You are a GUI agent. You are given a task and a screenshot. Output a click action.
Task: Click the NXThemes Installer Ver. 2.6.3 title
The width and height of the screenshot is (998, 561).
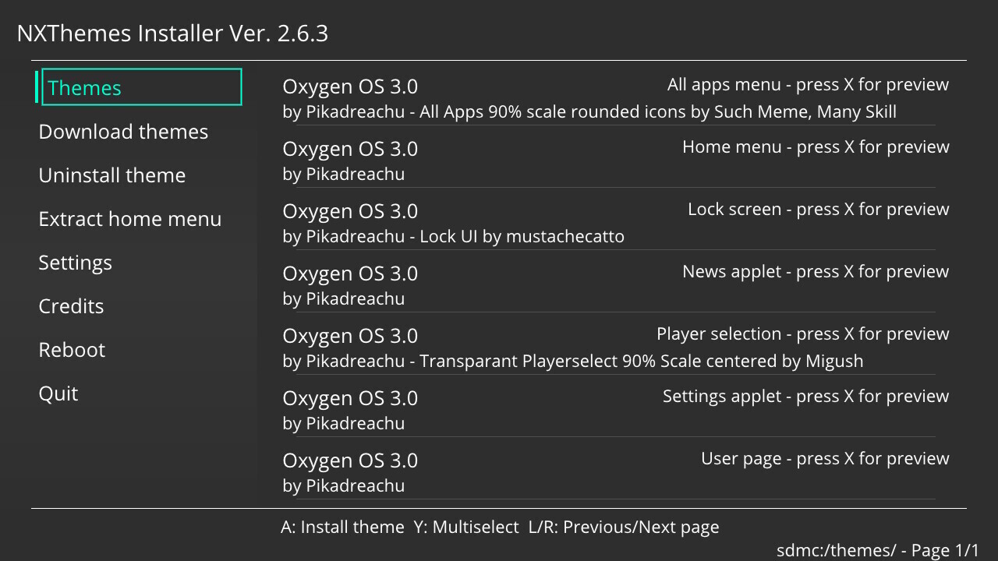tap(172, 34)
